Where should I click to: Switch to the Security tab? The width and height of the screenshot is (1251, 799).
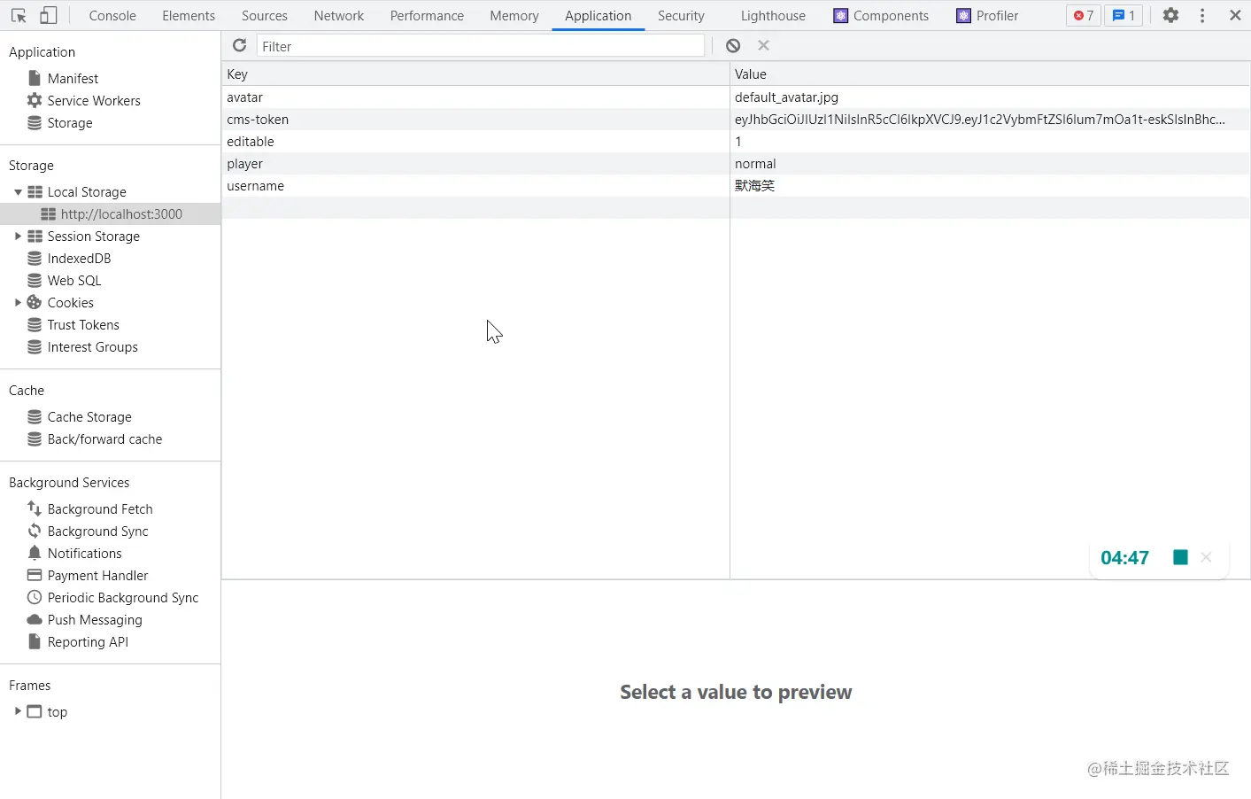(x=681, y=15)
